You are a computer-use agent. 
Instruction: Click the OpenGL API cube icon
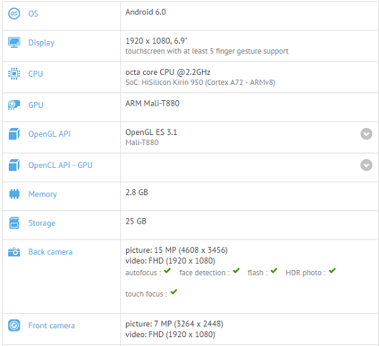pyautogui.click(x=14, y=134)
